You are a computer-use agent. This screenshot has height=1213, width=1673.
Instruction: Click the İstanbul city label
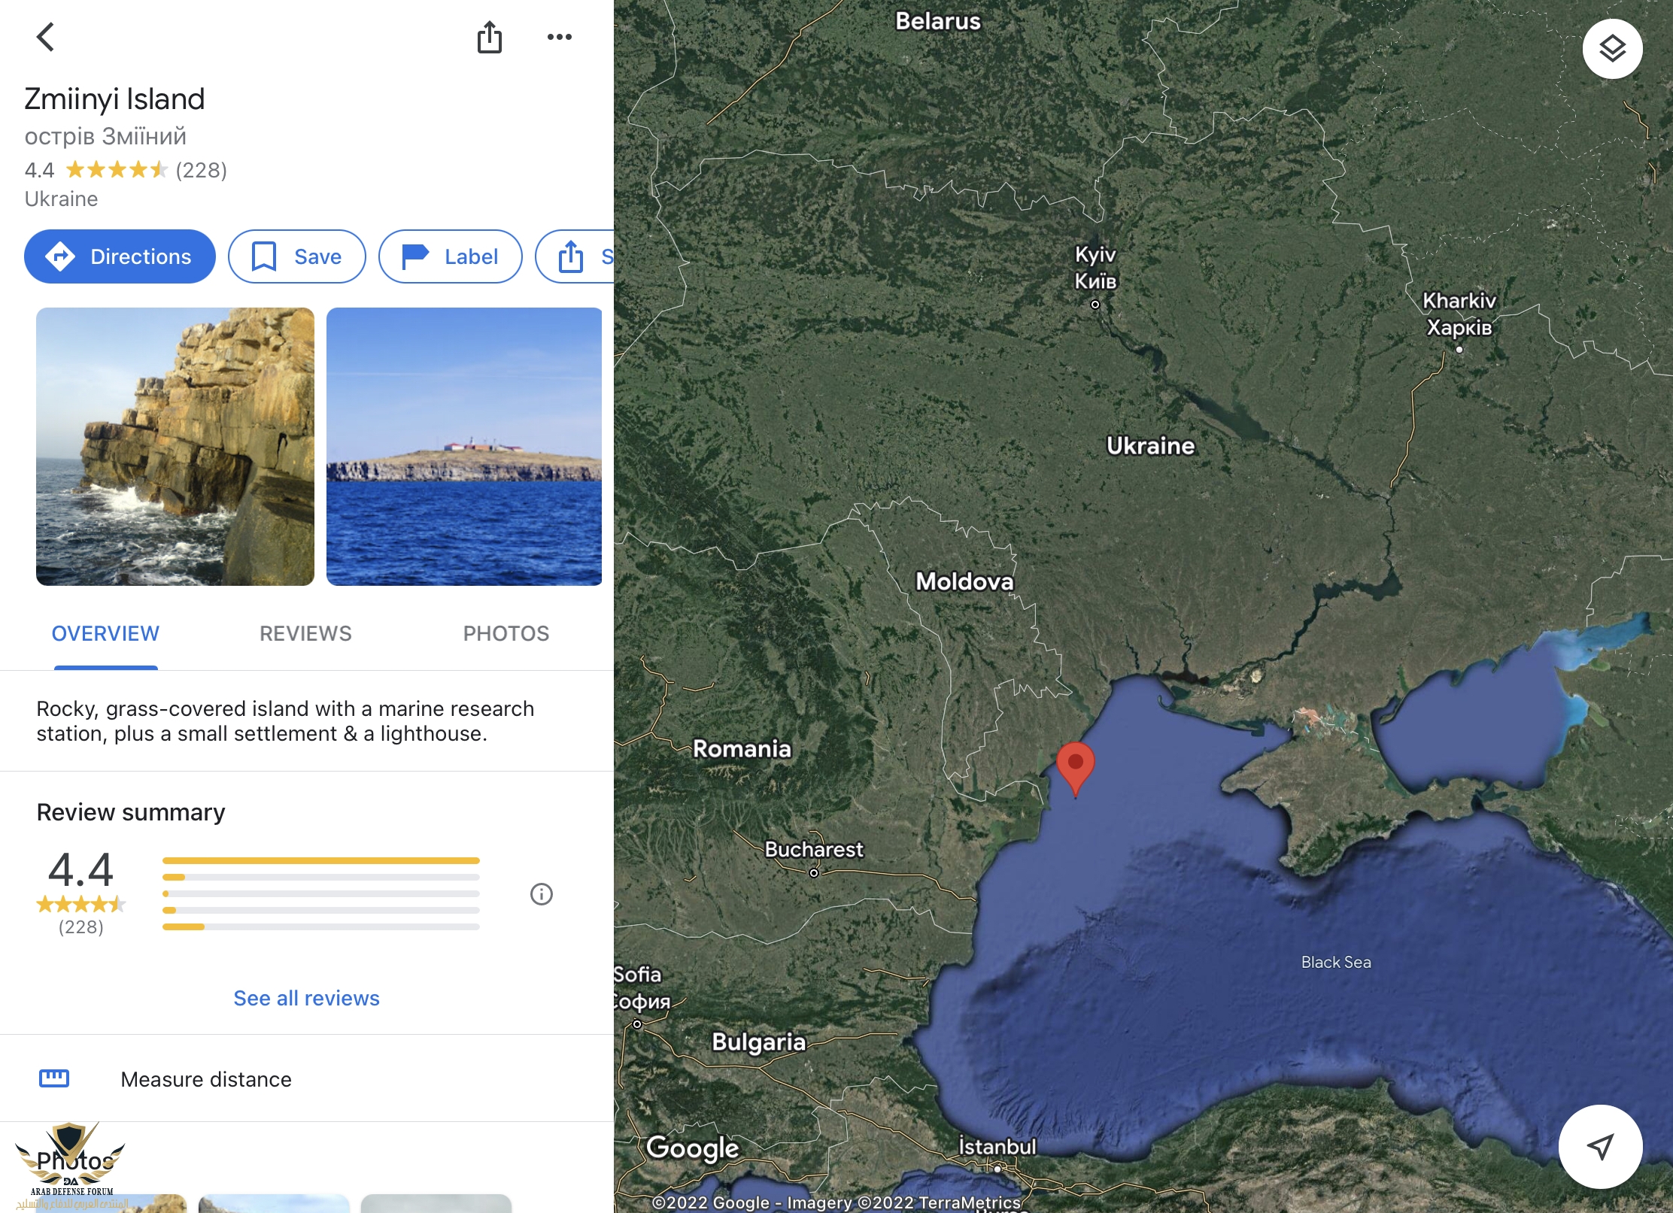[x=997, y=1147]
